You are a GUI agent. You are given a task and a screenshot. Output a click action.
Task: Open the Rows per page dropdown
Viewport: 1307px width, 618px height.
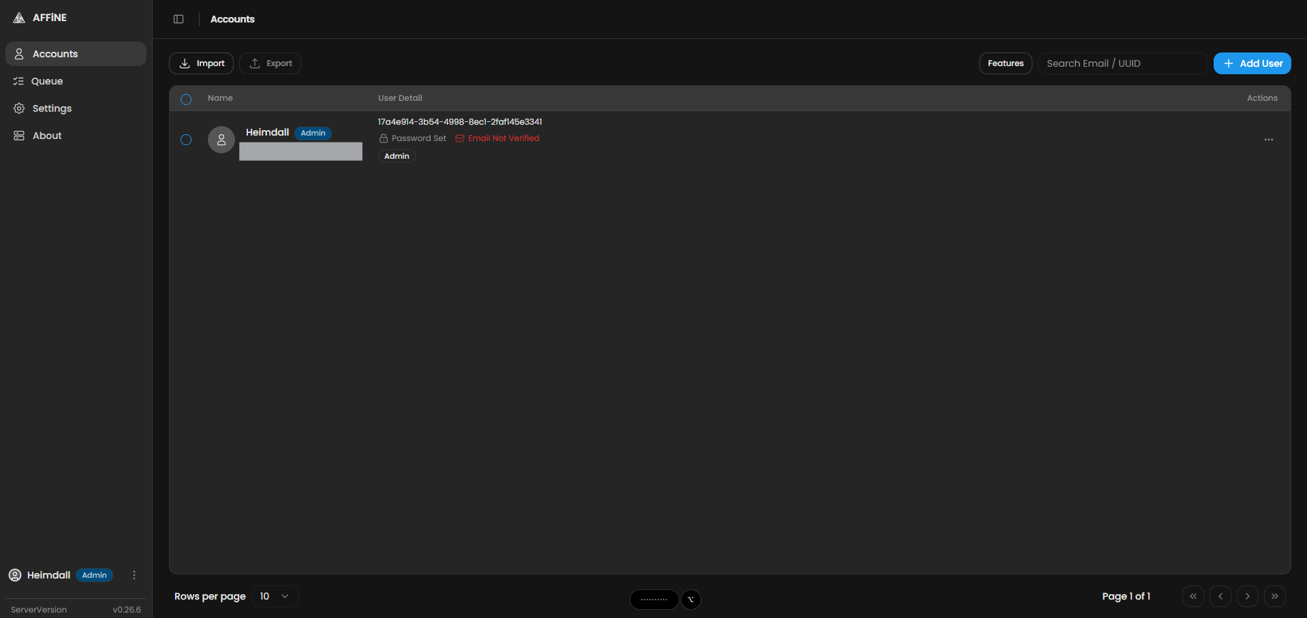coord(275,596)
